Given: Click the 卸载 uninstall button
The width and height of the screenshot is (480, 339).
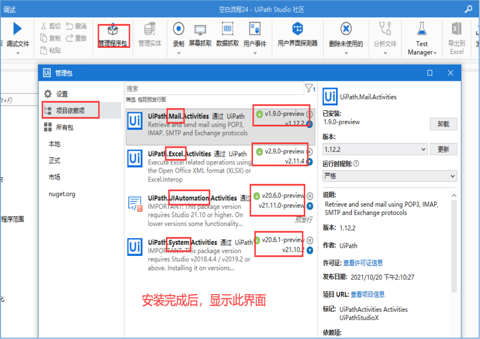Looking at the screenshot, I should pyautogui.click(x=443, y=124).
